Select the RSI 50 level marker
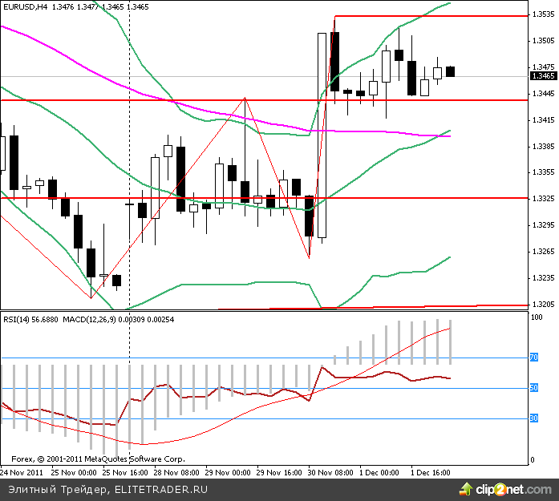Image resolution: width=559 pixels, height=501 pixels. (x=533, y=388)
